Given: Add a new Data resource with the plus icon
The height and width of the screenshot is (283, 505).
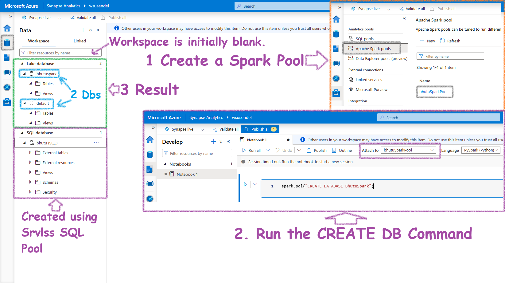Looking at the screenshot, I should (x=83, y=30).
